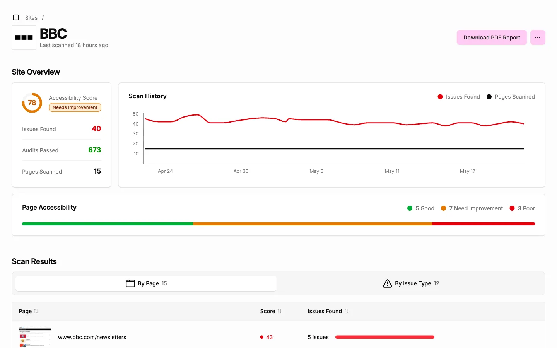The width and height of the screenshot is (557, 348).
Task: Click the black Pages Scanned chart line
Action: [334, 148]
